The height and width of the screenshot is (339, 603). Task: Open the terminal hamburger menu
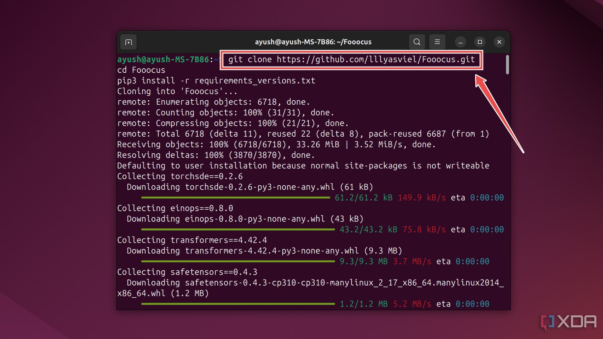(437, 42)
